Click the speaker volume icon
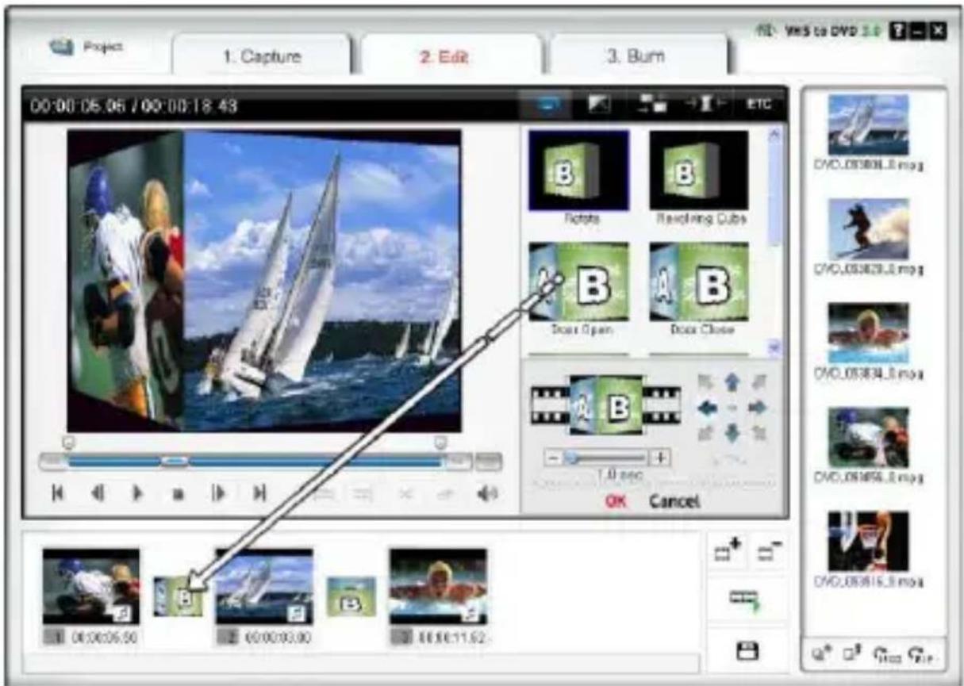The width and height of the screenshot is (964, 686). [x=486, y=492]
